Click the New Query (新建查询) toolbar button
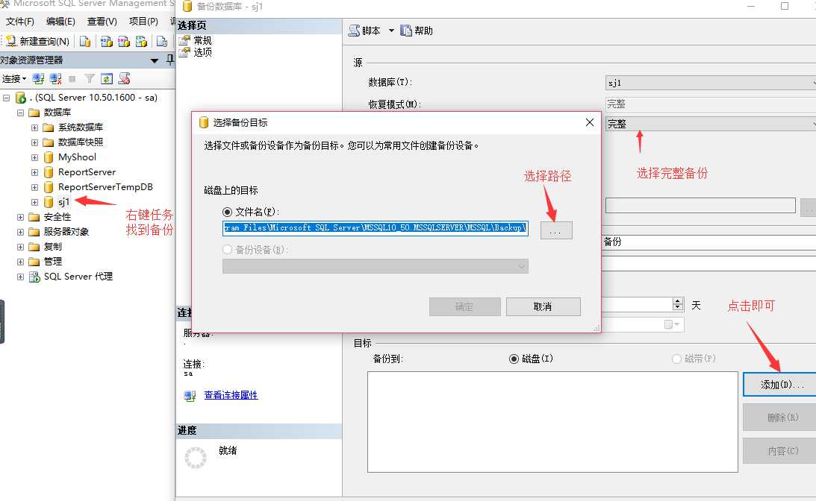The width and height of the screenshot is (816, 501). 37,41
